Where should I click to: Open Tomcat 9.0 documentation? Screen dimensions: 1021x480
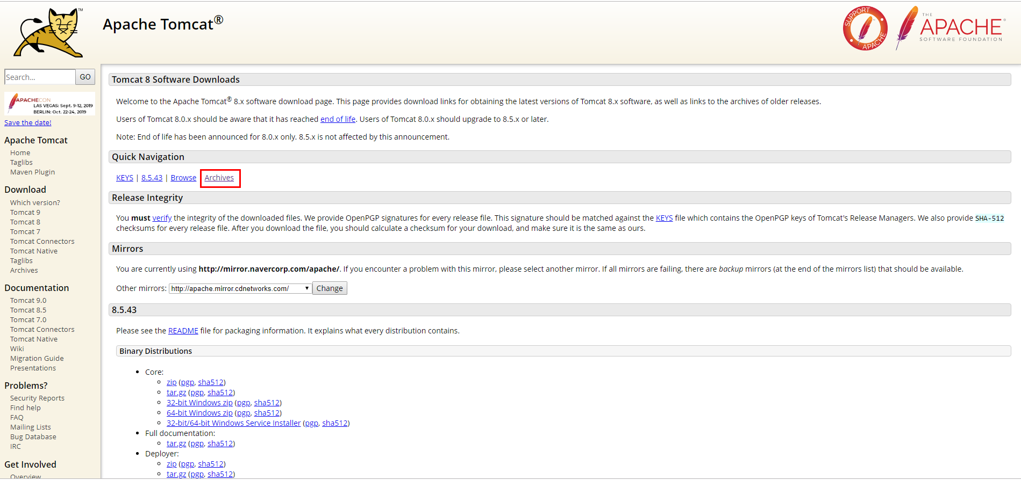click(28, 301)
